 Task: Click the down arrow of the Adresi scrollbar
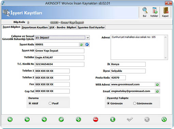pos(165,58)
